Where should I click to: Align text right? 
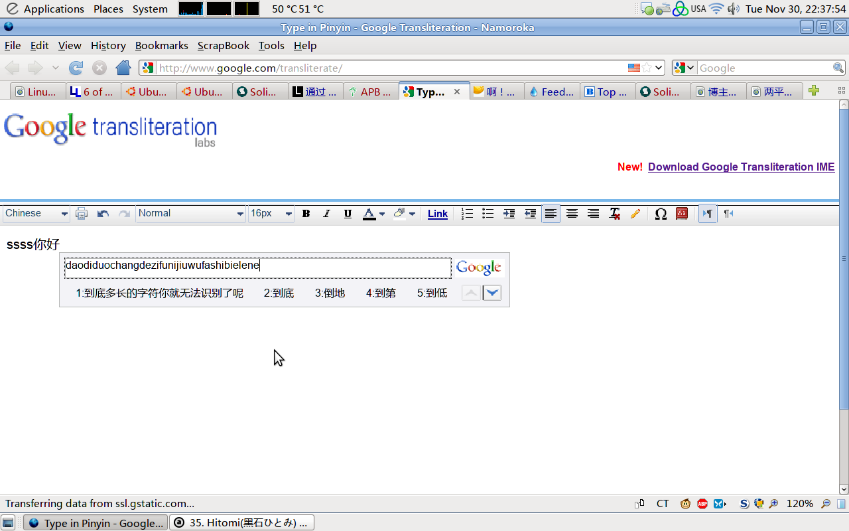(593, 214)
